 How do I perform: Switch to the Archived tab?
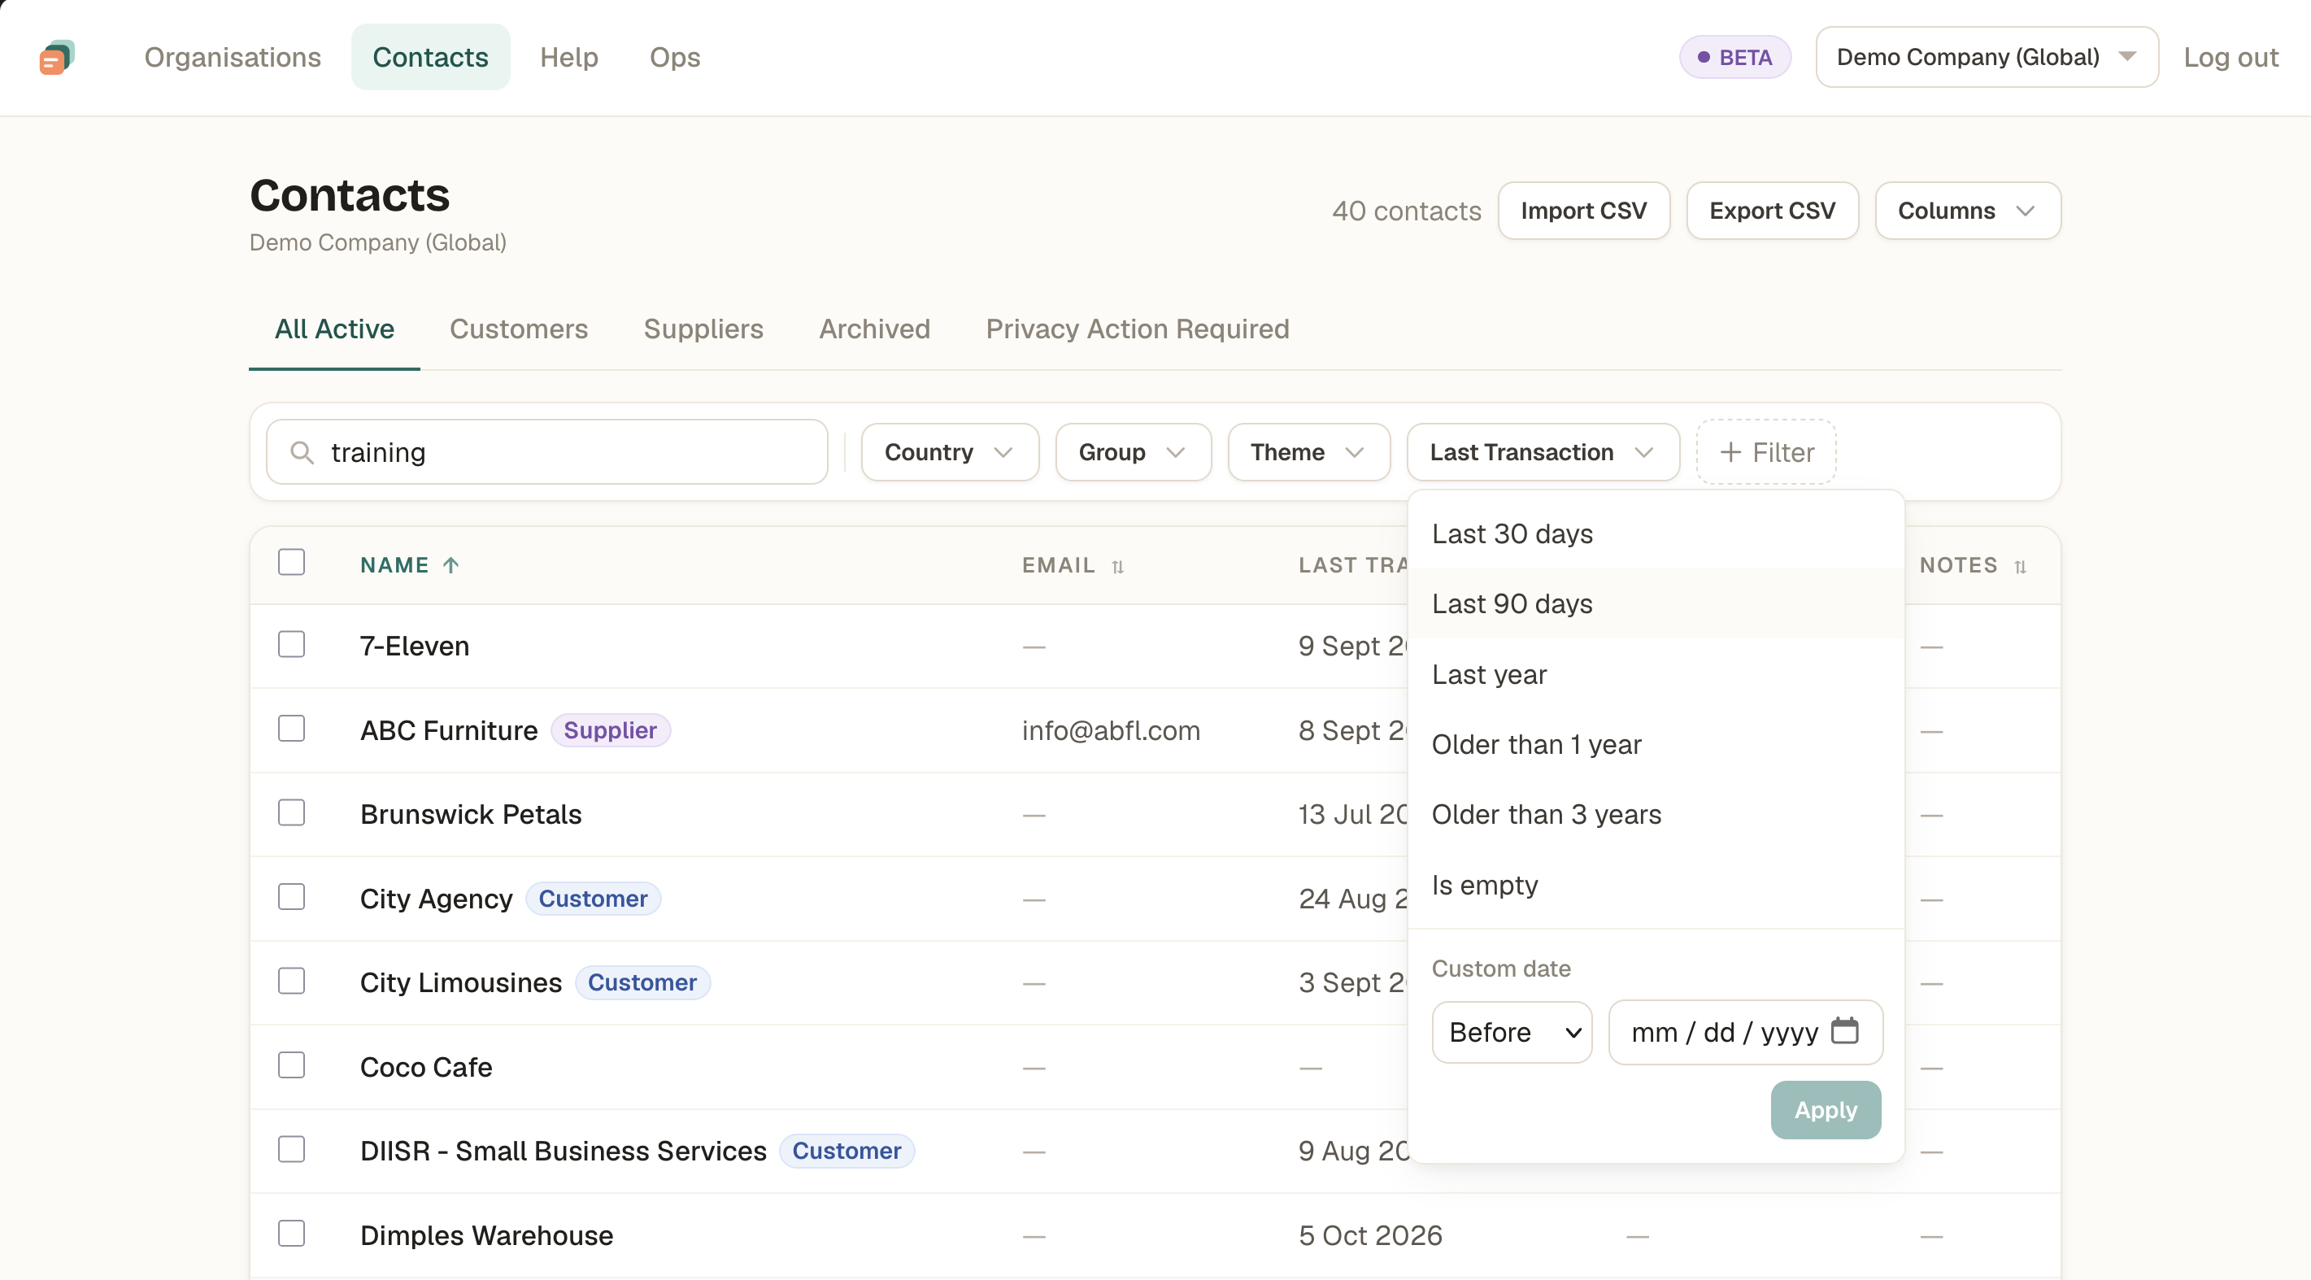click(875, 329)
